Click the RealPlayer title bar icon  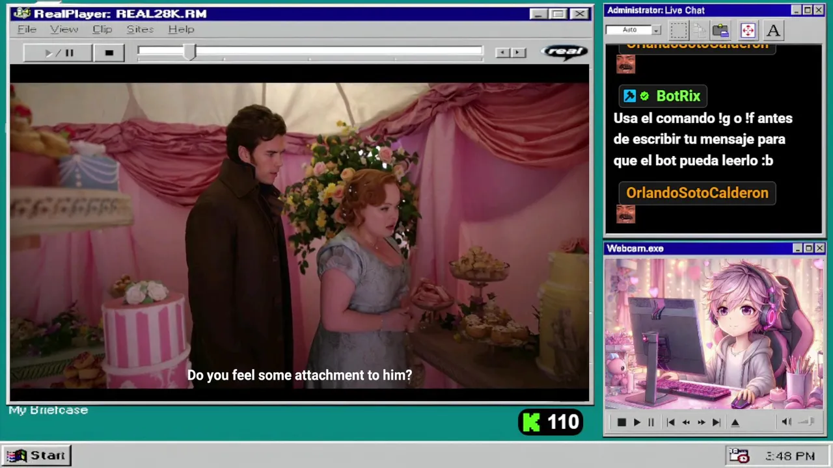pos(21,13)
